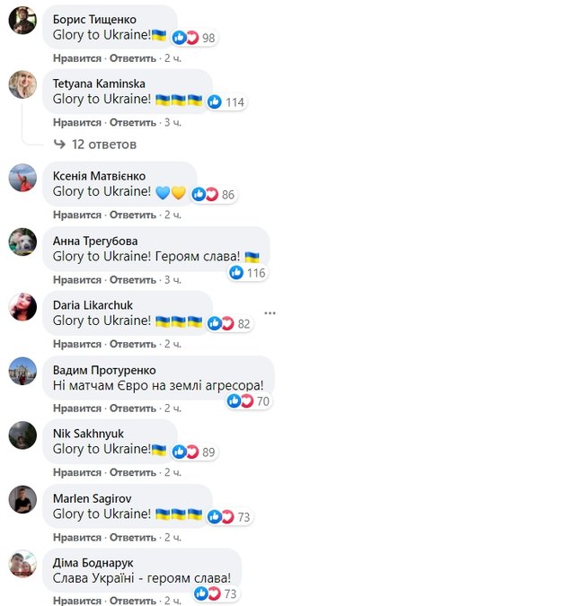Reply to Вадим Протуренко via Ответить
The height and width of the screenshot is (606, 584).
coord(133,408)
